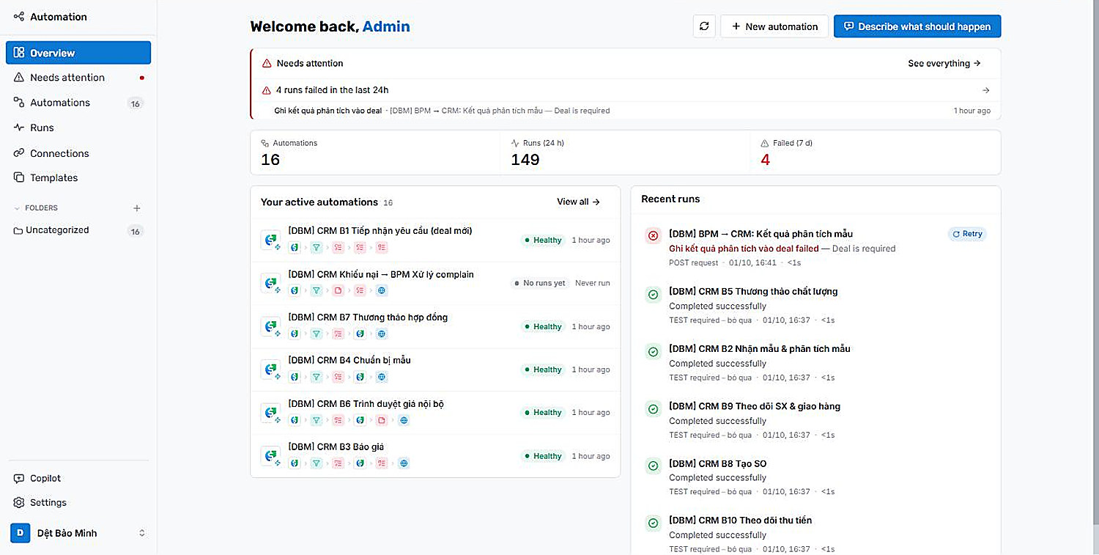
Task: Open the Runs sidebar item
Action: [78, 128]
